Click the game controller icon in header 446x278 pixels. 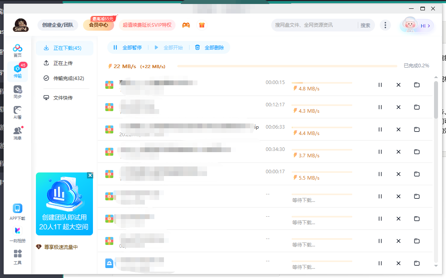186,25
